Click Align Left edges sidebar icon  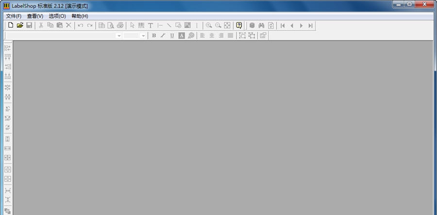coord(7,48)
